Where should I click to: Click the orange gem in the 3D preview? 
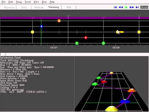(132, 91)
